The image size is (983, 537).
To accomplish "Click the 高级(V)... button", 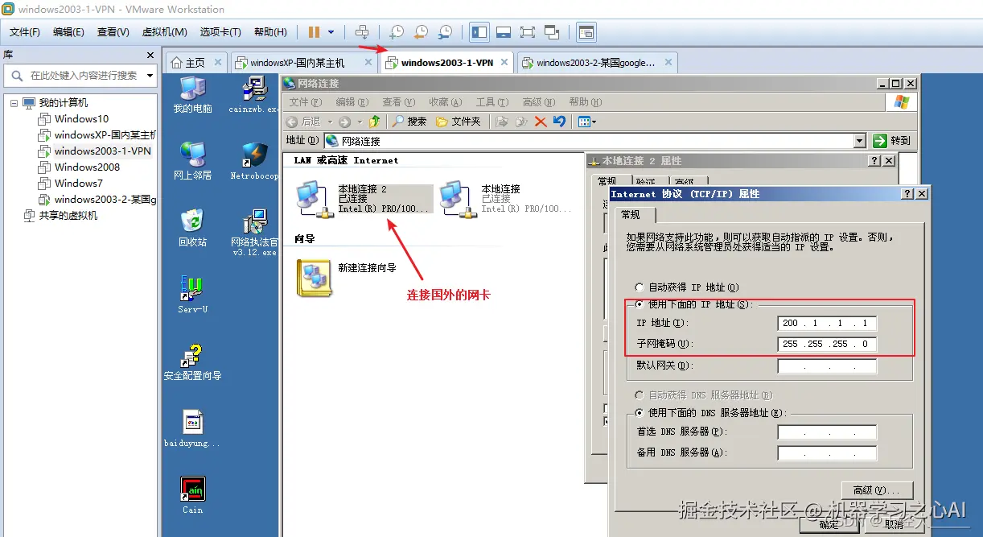I will click(x=877, y=490).
